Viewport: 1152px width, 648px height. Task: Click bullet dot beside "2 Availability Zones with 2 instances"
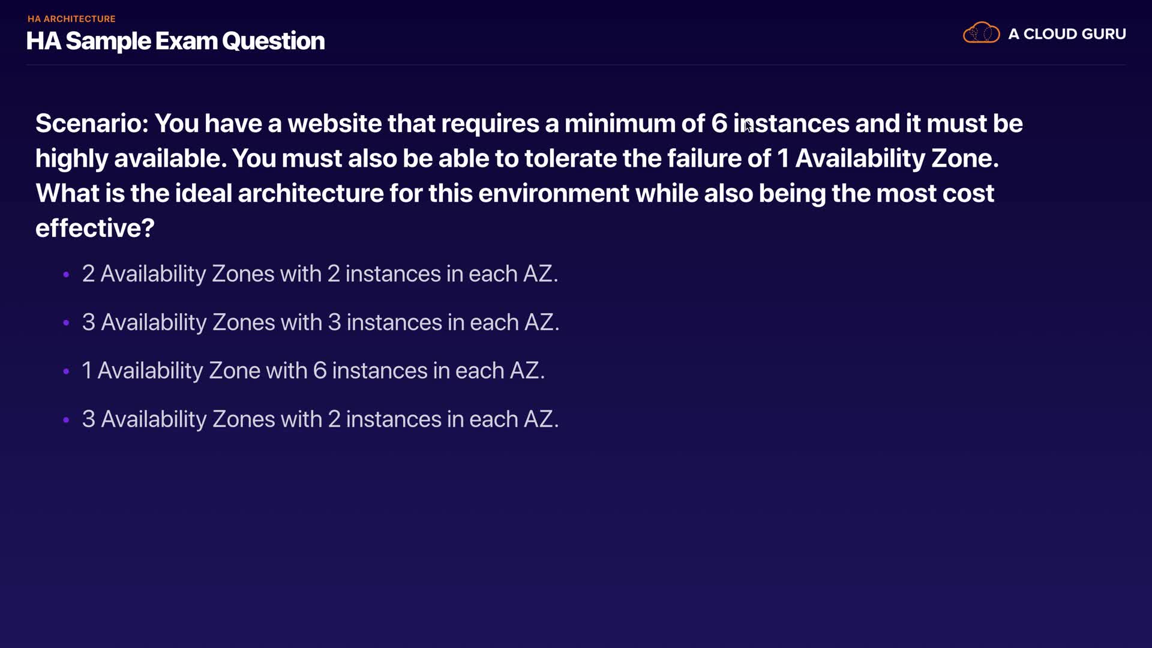coord(66,275)
